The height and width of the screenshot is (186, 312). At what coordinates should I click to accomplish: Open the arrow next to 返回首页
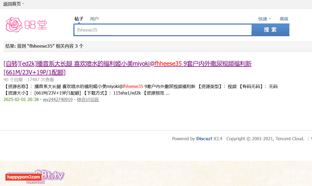pyautogui.click(x=23, y=4)
